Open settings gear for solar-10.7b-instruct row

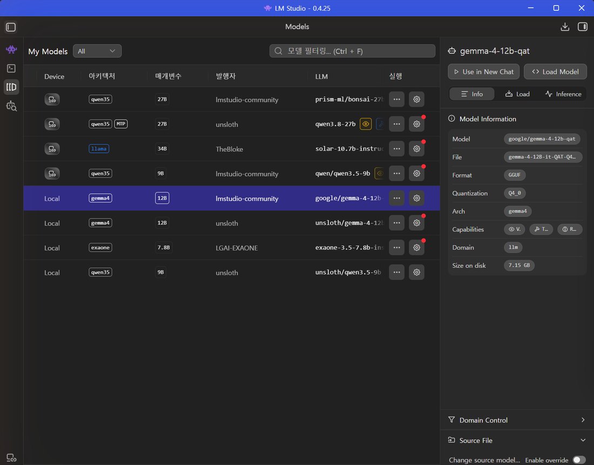tap(416, 149)
